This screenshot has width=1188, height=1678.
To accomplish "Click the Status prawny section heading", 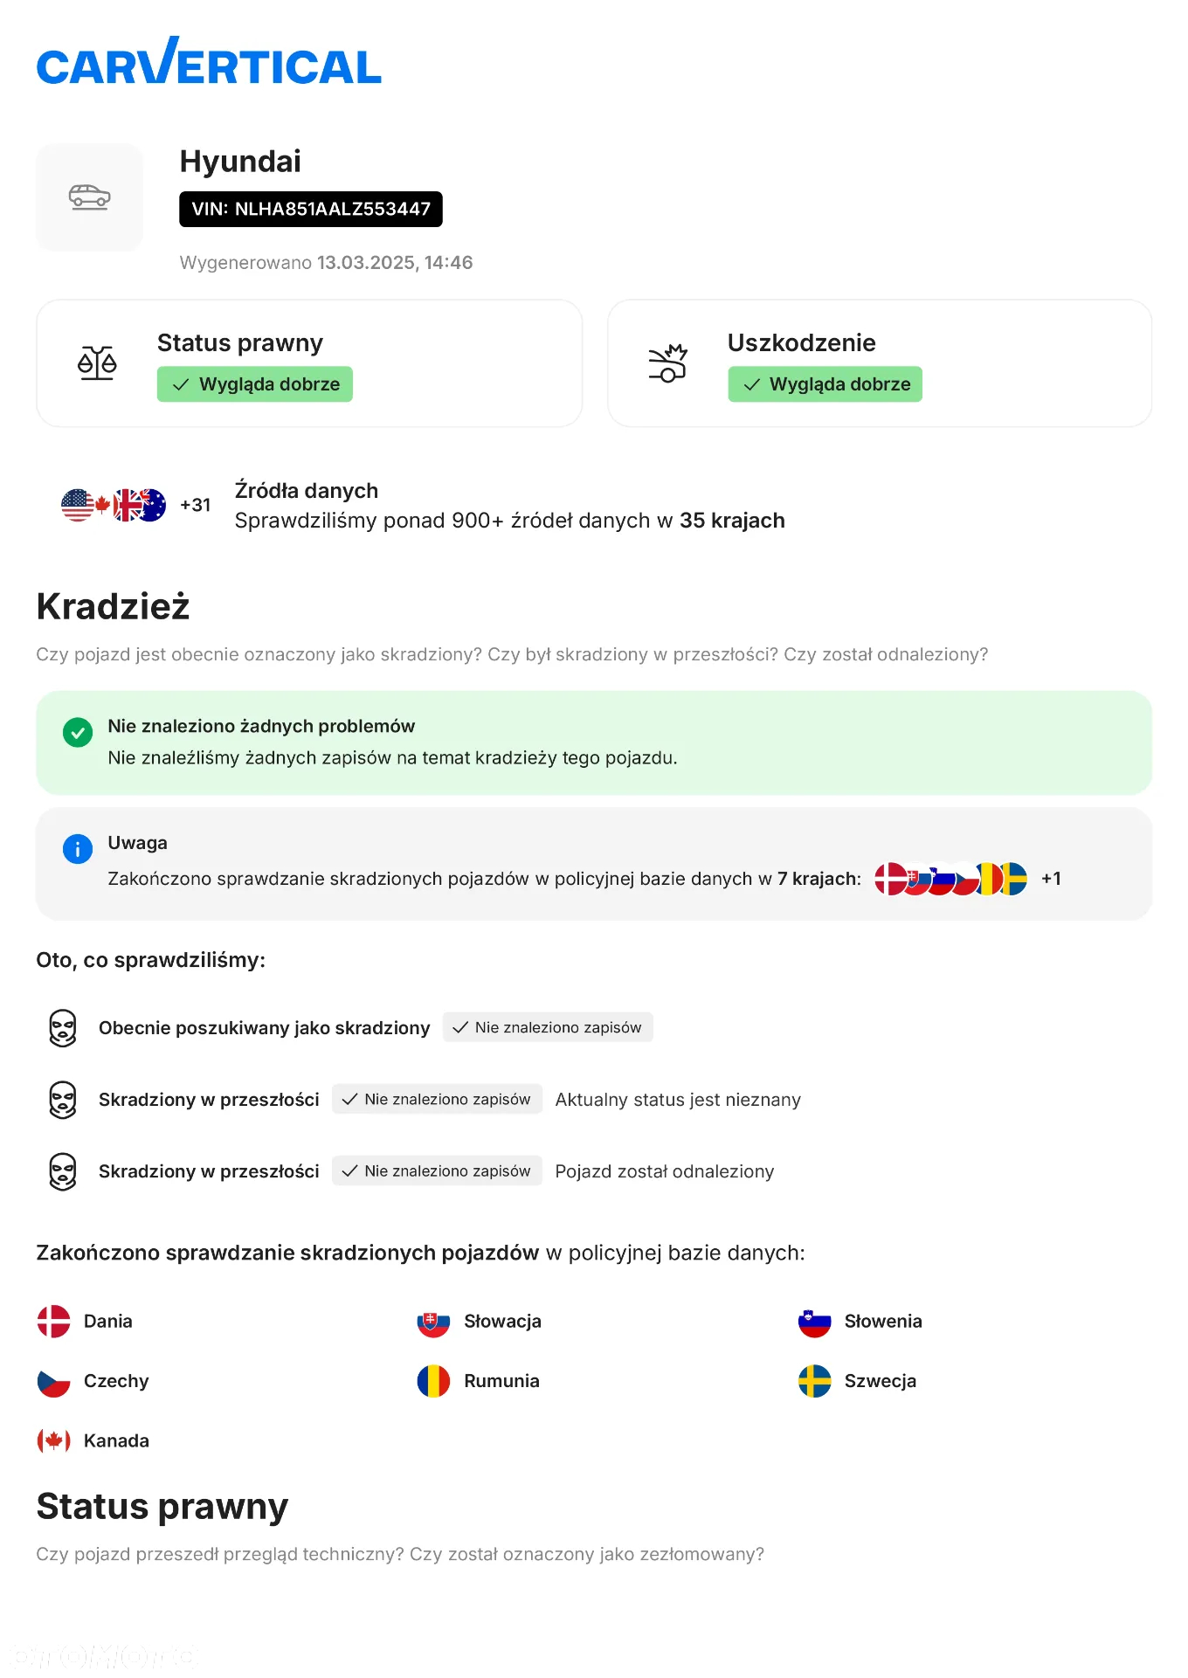I will tap(162, 1507).
